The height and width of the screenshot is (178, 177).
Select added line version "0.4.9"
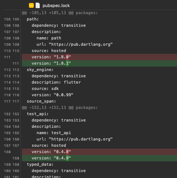pyautogui.click(x=99, y=158)
